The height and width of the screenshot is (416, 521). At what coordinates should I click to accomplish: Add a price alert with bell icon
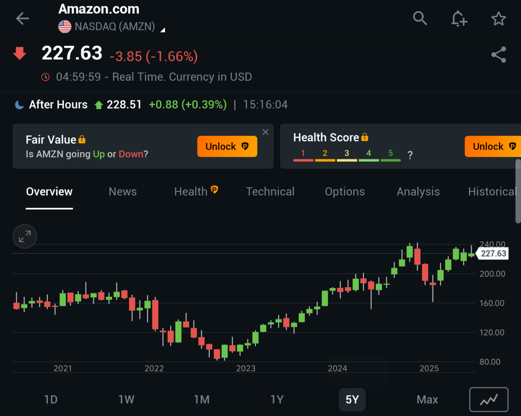(x=459, y=18)
